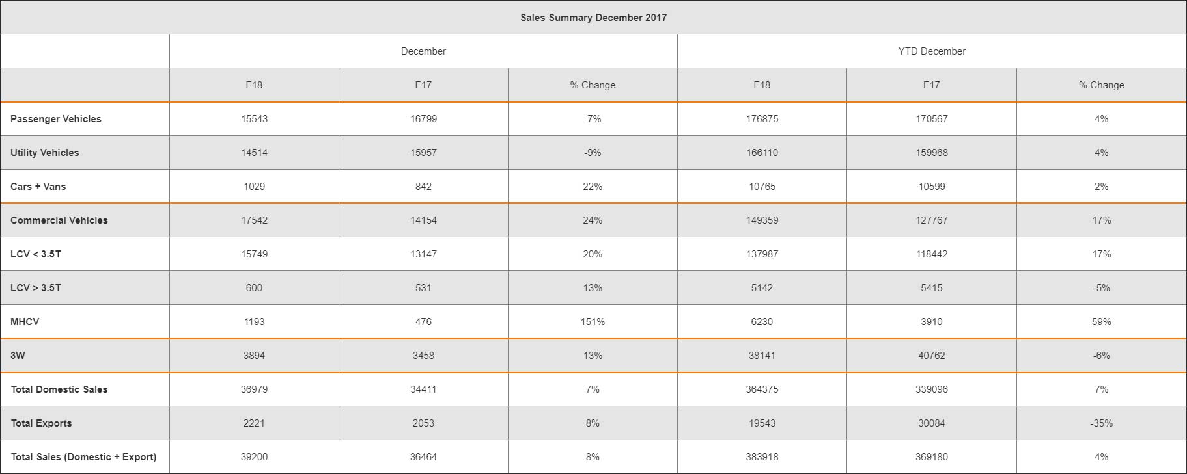Image resolution: width=1187 pixels, height=474 pixels.
Task: Select the 59% MHCV YTD change cell
Action: pos(1101,322)
